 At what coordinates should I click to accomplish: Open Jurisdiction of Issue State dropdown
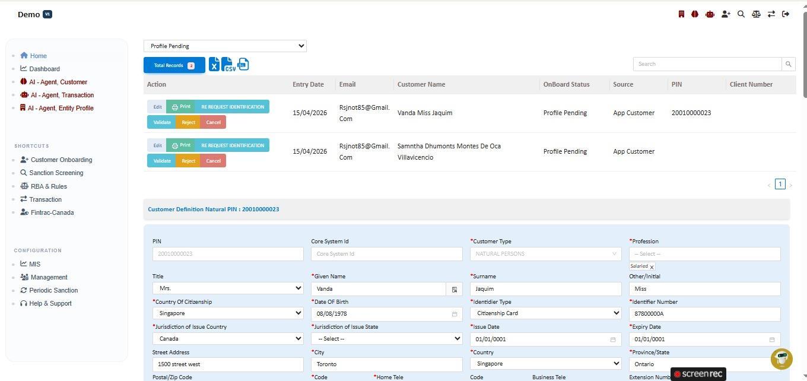point(386,339)
